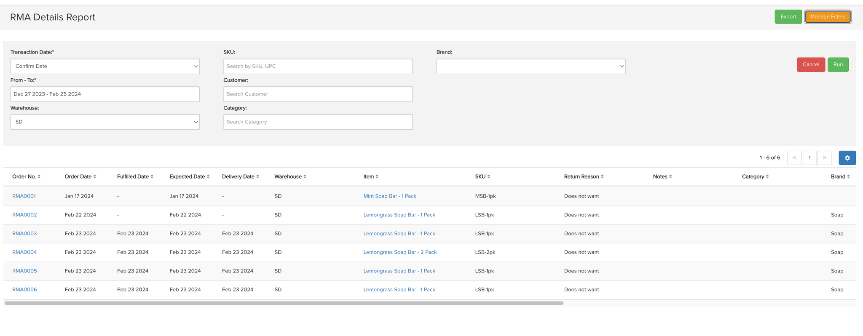863x336 pixels.
Task: Sort by Order No. column
Action: (x=26, y=177)
